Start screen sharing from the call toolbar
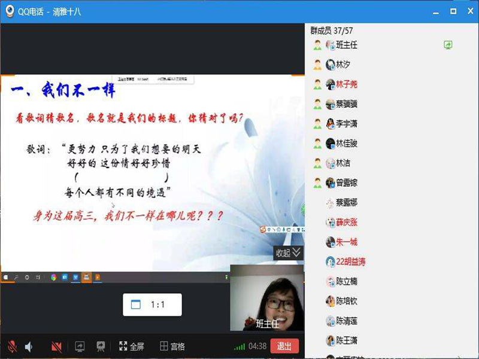Image resolution: width=479 pixels, height=359 pixels. tap(80, 346)
